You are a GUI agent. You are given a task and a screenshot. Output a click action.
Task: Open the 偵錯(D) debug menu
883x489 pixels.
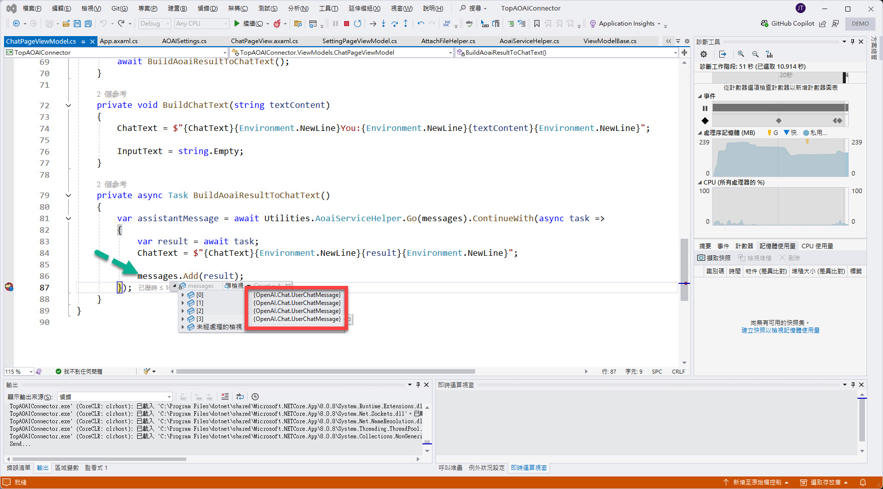coord(207,9)
